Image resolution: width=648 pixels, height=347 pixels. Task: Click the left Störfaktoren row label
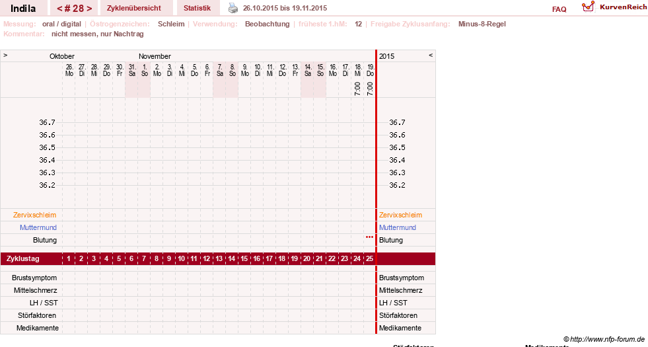point(37,315)
